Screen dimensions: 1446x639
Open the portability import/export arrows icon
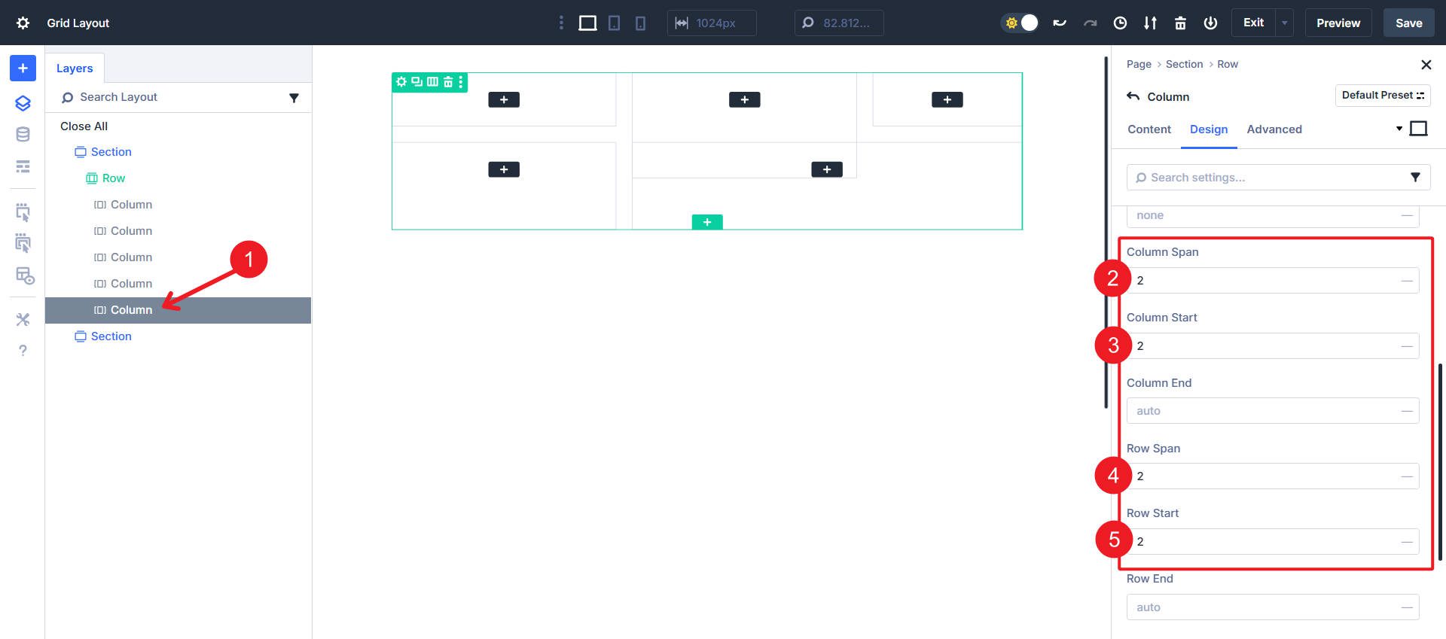[1150, 23]
